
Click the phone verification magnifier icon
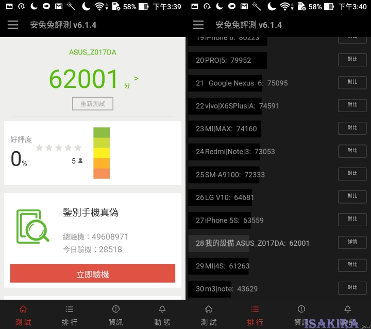(32, 227)
